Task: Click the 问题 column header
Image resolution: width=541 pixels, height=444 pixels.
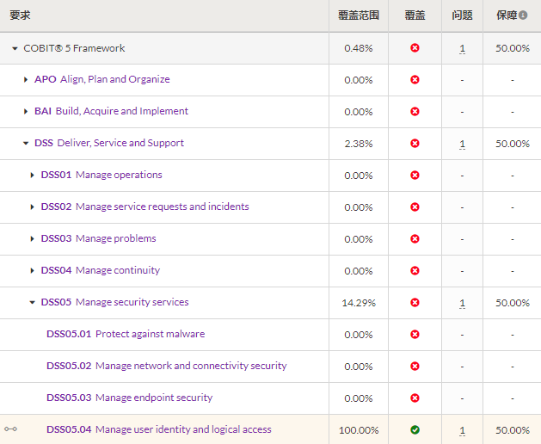Action: click(462, 15)
